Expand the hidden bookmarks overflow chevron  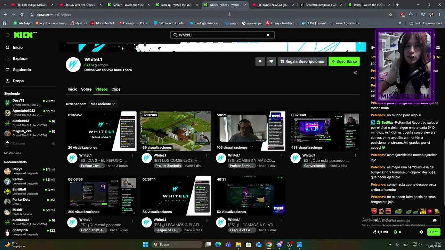tap(400, 23)
